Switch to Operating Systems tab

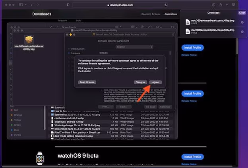[x=151, y=14]
